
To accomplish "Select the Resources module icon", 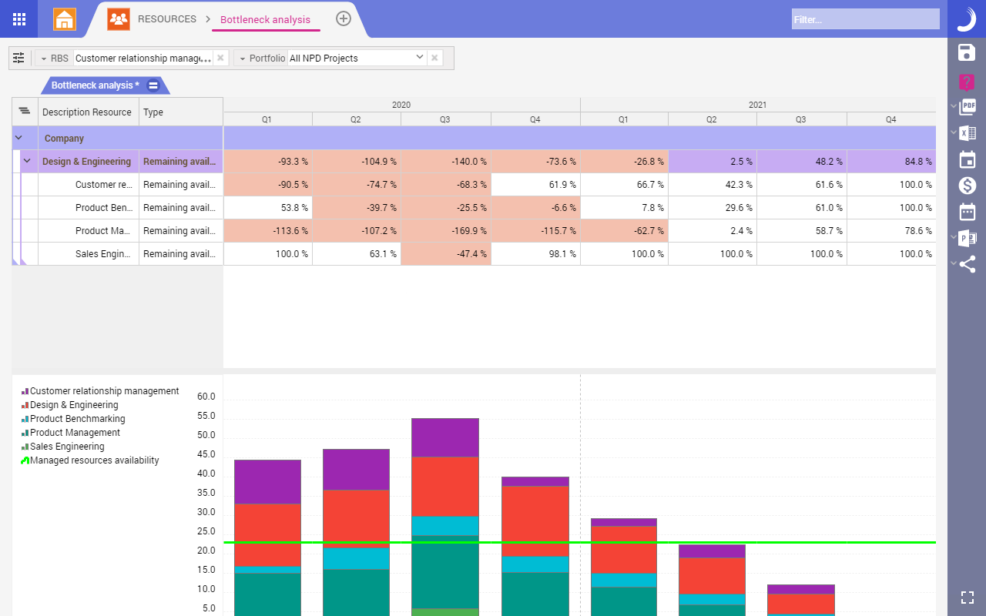I will coord(119,18).
